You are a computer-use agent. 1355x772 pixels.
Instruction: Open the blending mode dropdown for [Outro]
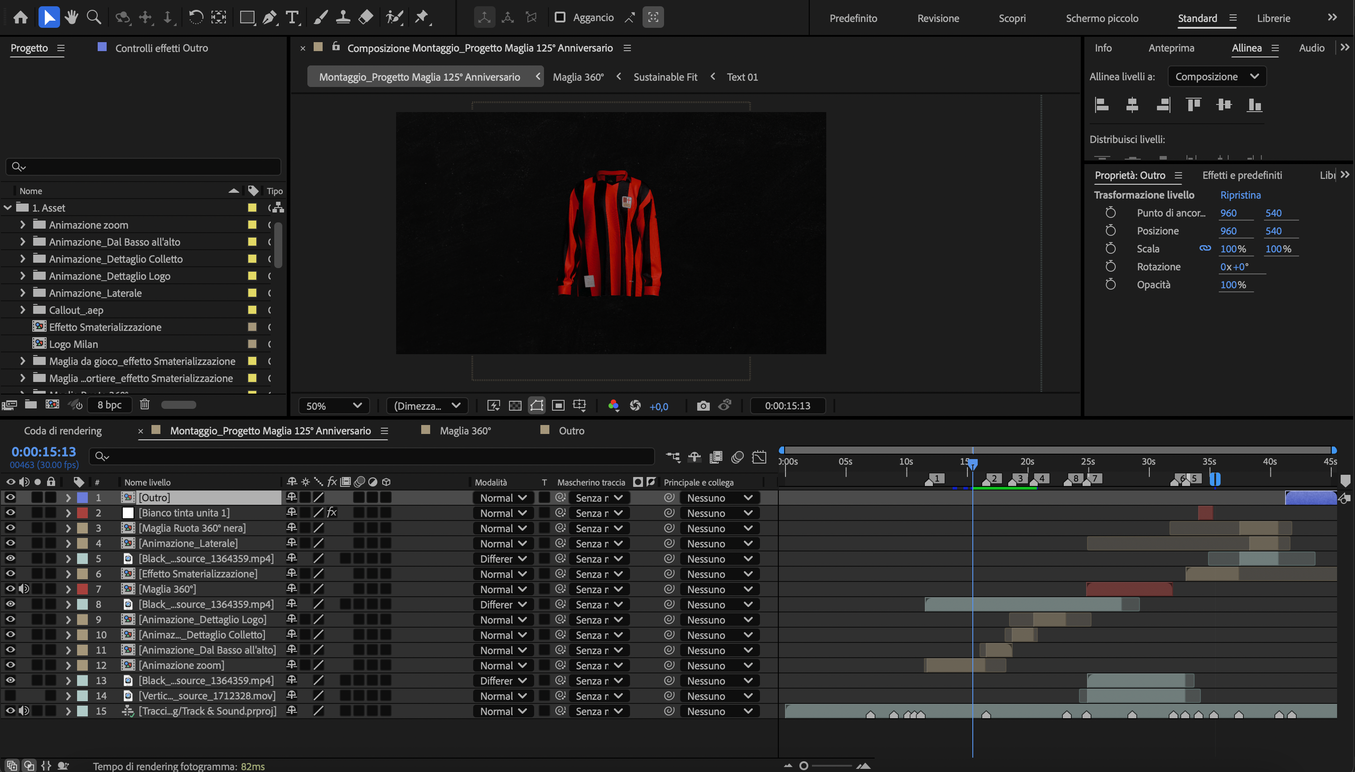(501, 497)
